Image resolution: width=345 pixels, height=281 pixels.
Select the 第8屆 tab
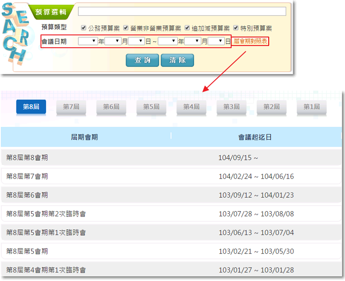click(x=31, y=107)
